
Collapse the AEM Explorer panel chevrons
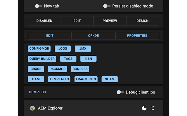pos(153,108)
